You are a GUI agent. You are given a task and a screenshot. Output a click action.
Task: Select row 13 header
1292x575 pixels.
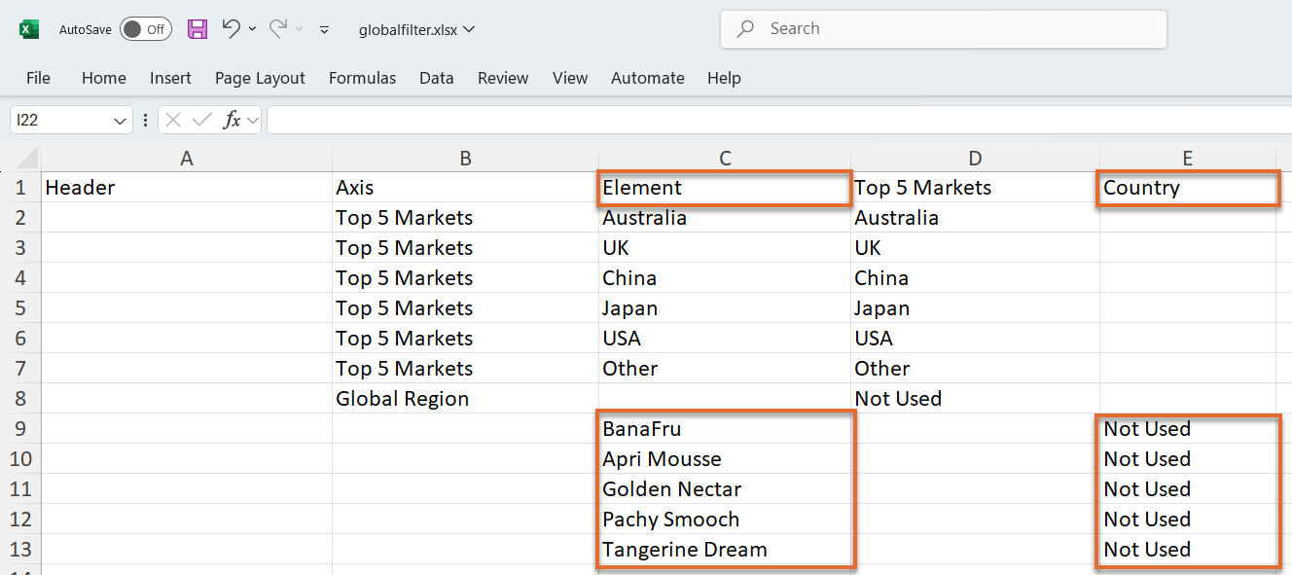20,550
